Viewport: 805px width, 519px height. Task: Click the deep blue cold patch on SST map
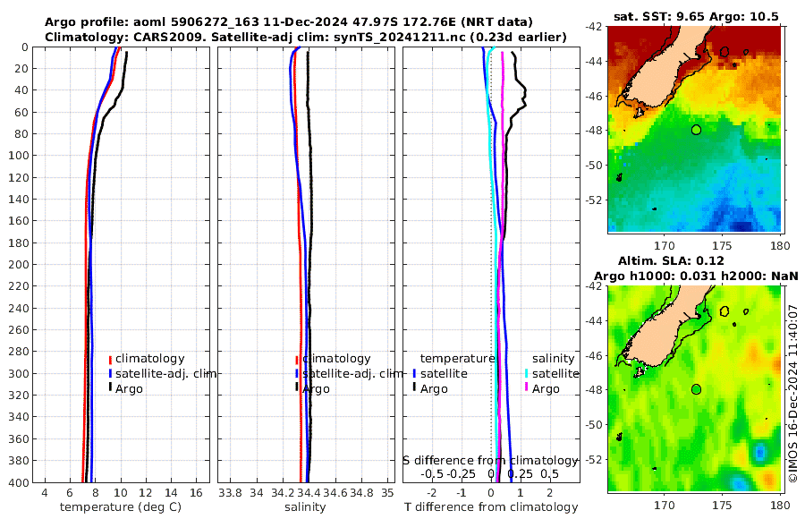pyautogui.click(x=741, y=226)
